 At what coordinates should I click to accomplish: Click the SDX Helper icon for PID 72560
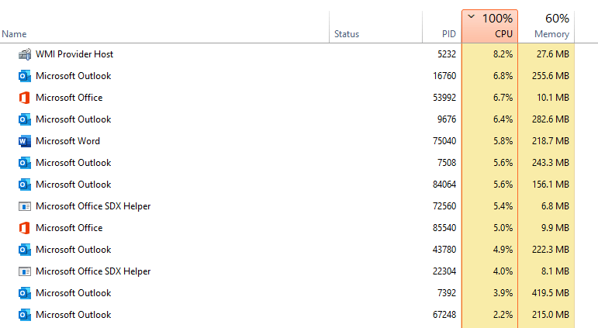25,207
